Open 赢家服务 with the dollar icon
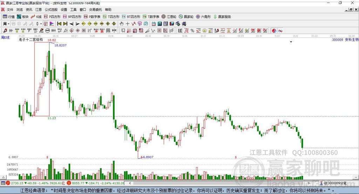 point(222,17)
